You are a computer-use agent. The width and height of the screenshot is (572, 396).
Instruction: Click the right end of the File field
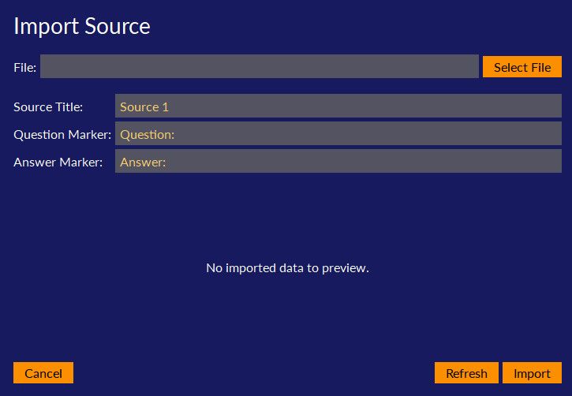tap(471, 67)
